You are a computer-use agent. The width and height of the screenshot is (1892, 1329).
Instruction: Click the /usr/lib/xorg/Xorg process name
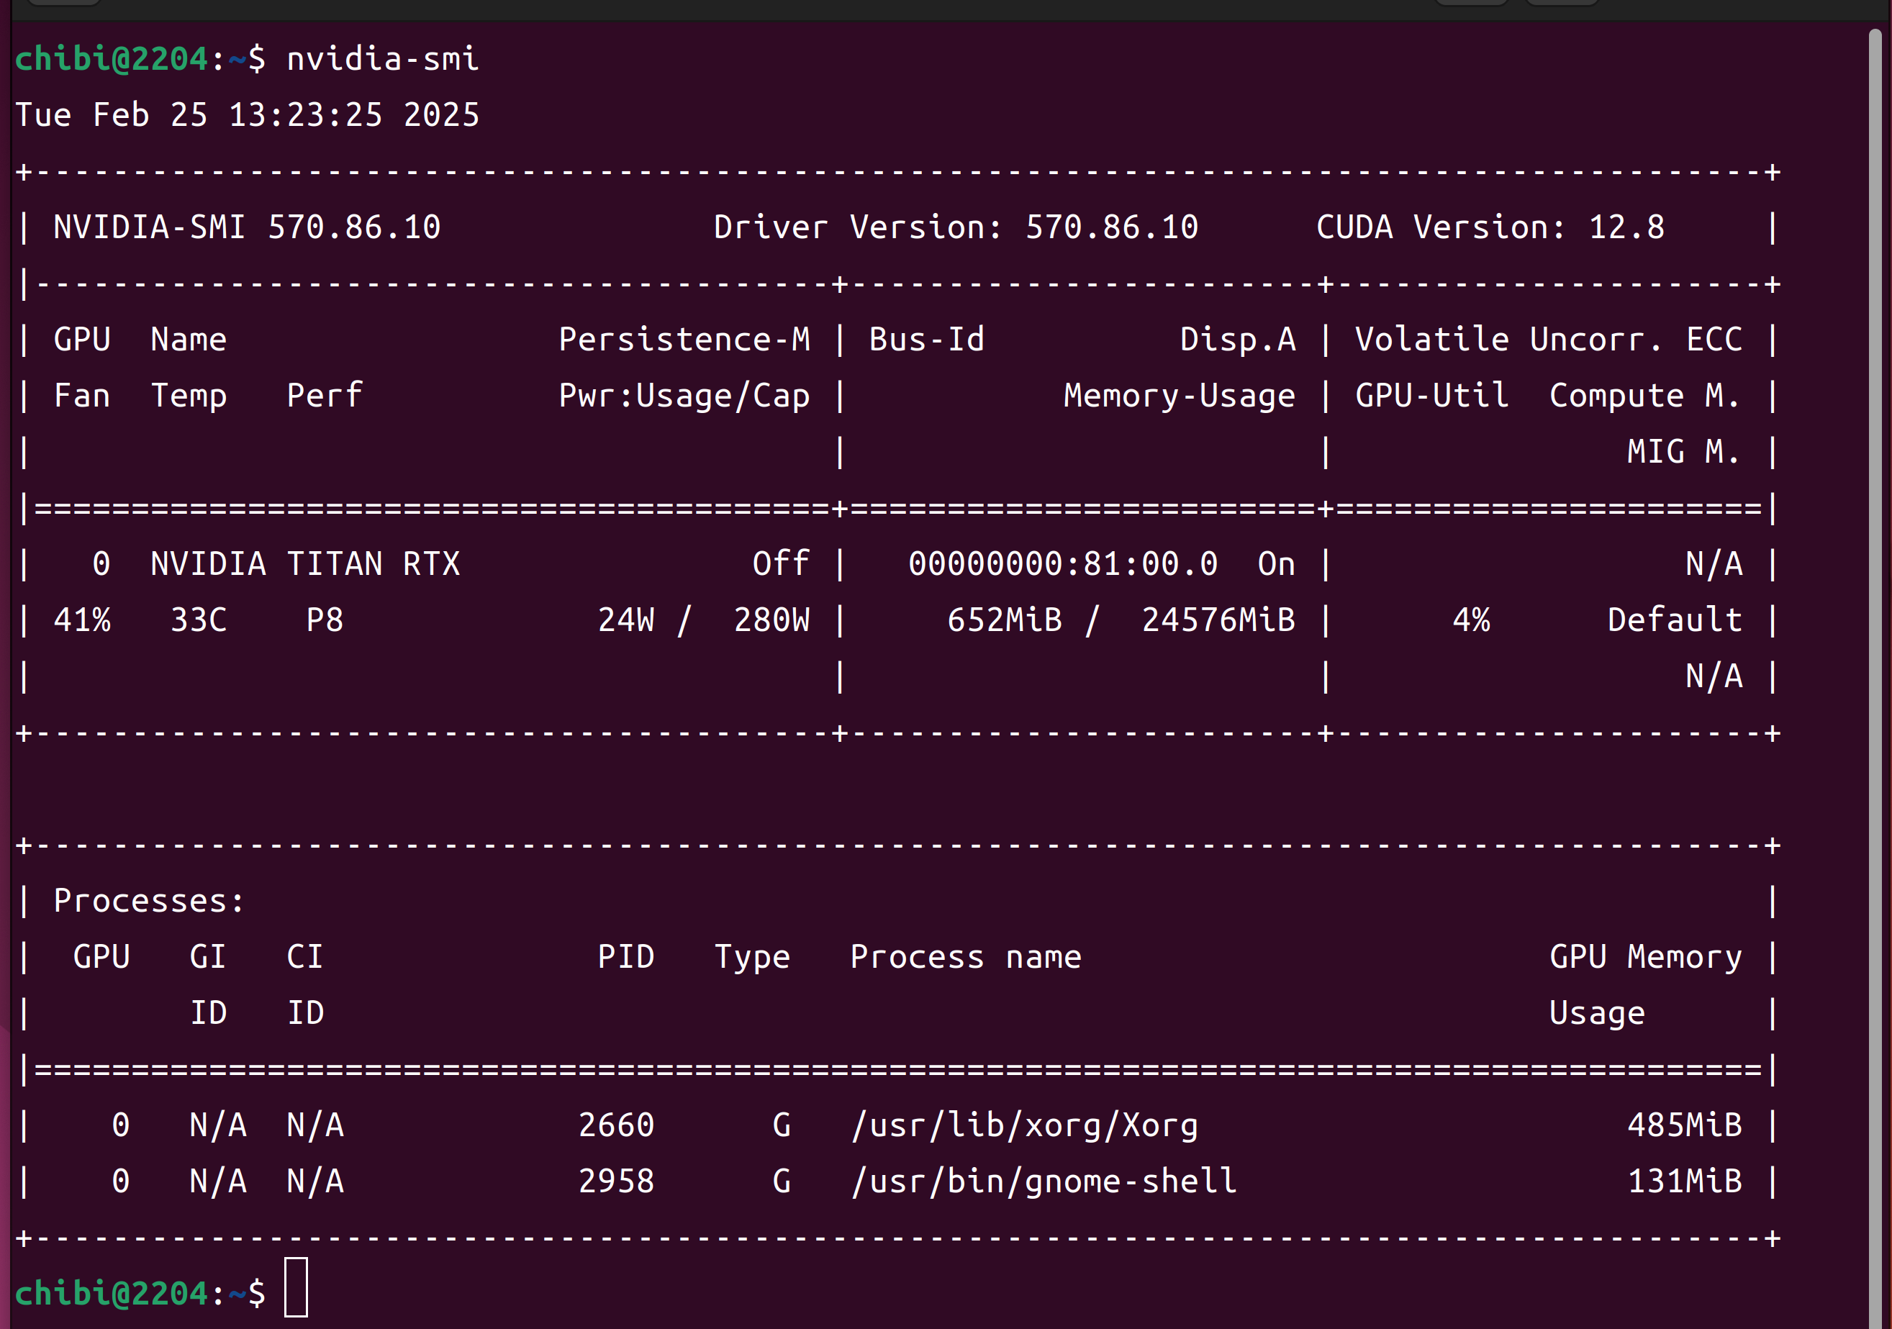click(1024, 1125)
